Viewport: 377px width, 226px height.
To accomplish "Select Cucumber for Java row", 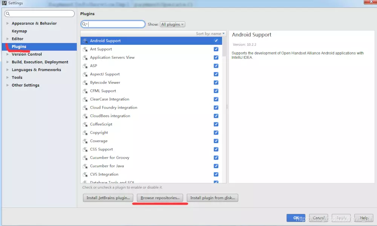I will click(x=151, y=166).
